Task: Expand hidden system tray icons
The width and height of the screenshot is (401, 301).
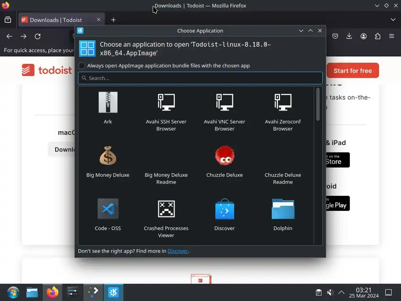Action: (341, 292)
